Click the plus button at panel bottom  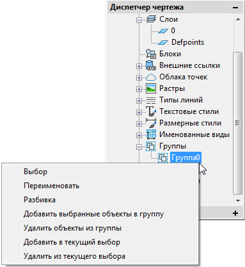point(235,213)
